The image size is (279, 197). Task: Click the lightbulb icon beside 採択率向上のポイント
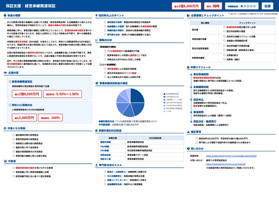[x=96, y=15]
